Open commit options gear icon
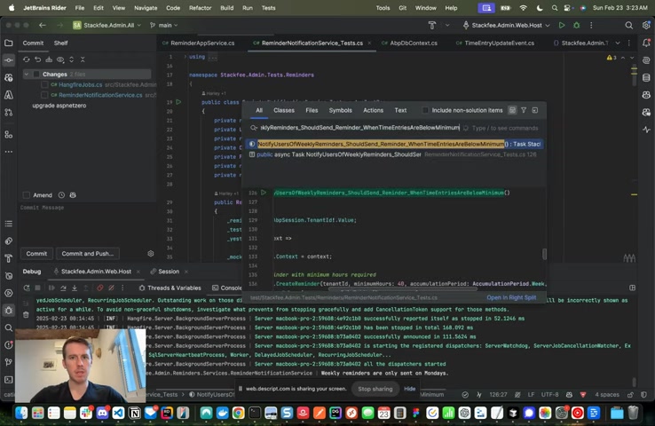 (x=151, y=254)
